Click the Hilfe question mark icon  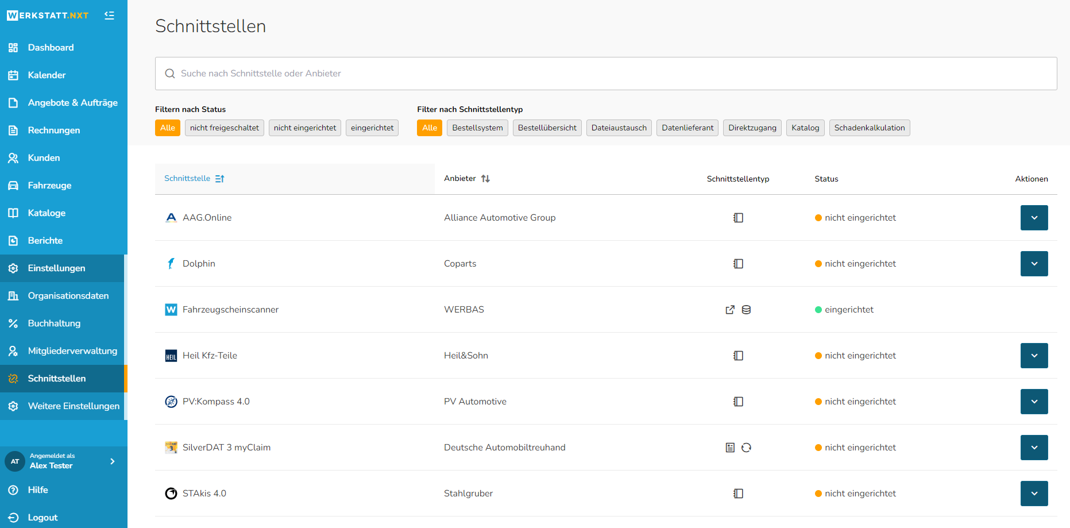[x=13, y=490]
